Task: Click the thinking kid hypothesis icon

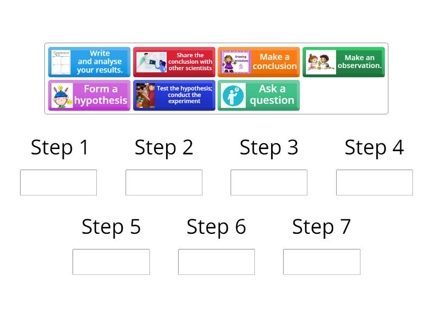Action: pos(62,96)
